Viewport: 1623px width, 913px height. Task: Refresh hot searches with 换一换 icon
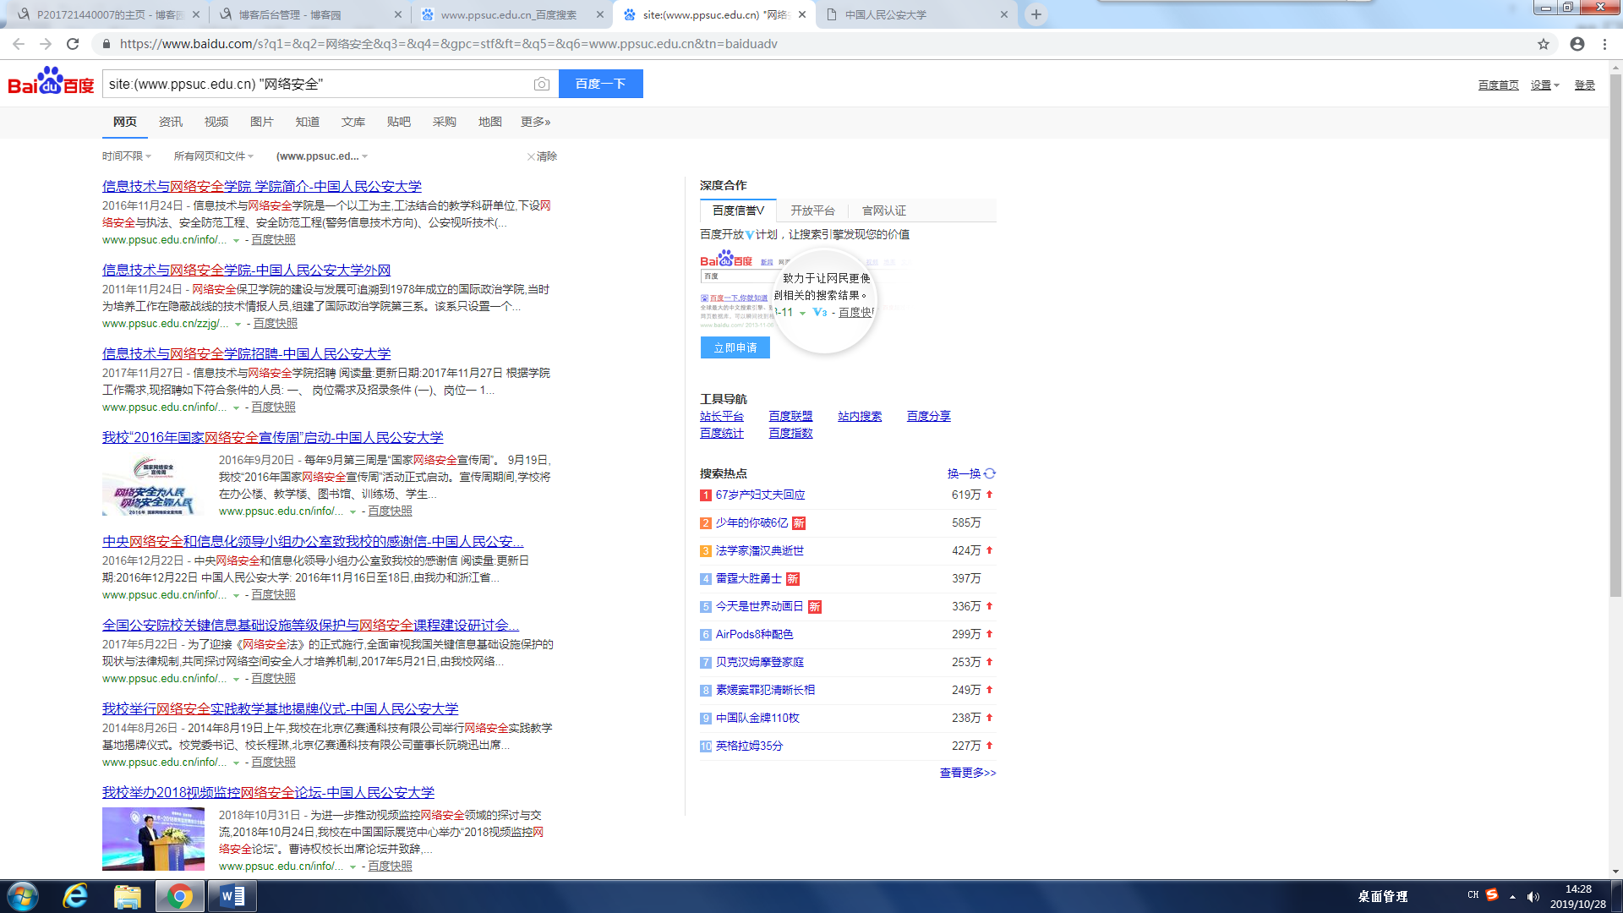(x=990, y=473)
